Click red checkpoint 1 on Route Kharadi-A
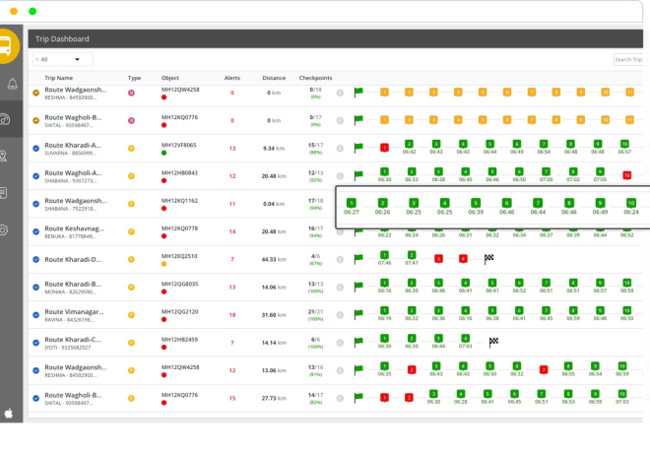The width and height of the screenshot is (650, 453). tap(384, 148)
